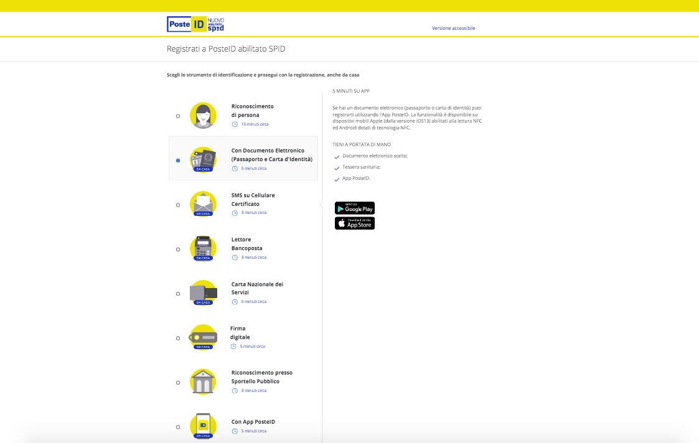
Task: Click the passport and ID card icon
Action: (x=204, y=159)
